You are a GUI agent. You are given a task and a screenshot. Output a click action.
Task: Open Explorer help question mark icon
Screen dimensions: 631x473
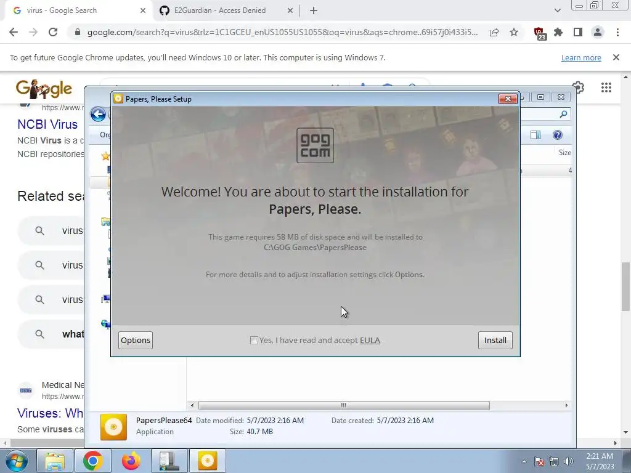[557, 135]
